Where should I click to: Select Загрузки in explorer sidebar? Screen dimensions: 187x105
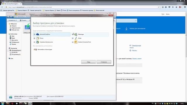(x=13, y=26)
